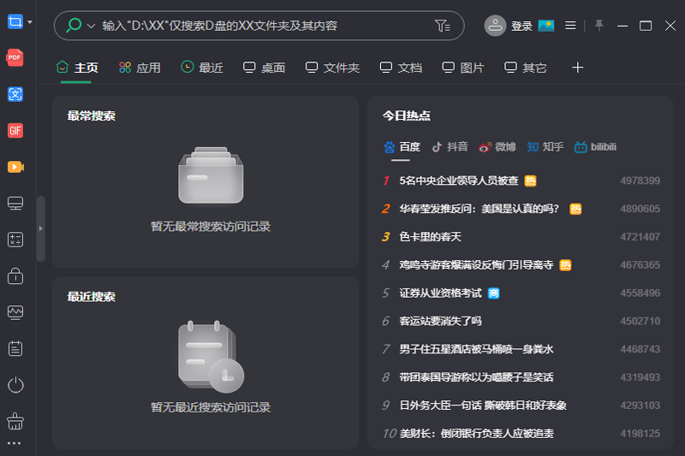Open headline 色卡里的春天
Image resolution: width=685 pixels, height=456 pixels.
point(431,237)
